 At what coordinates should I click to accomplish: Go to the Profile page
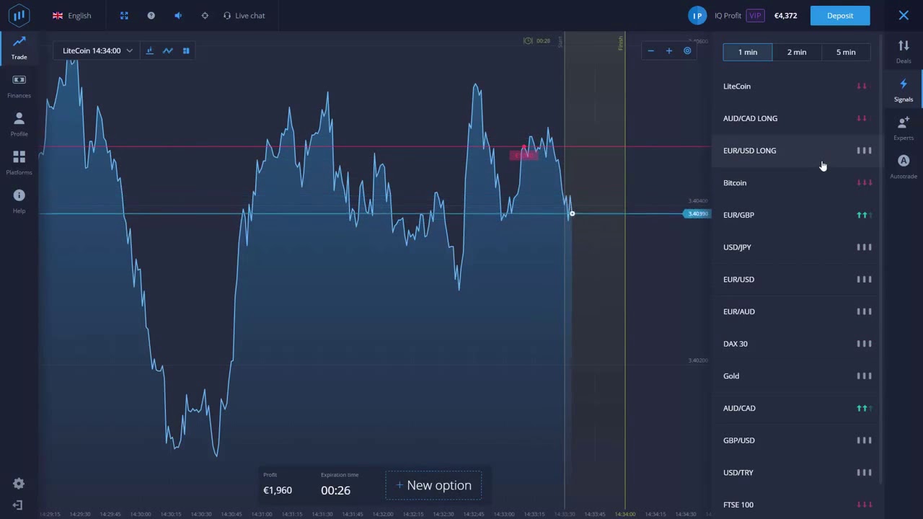pos(19,125)
